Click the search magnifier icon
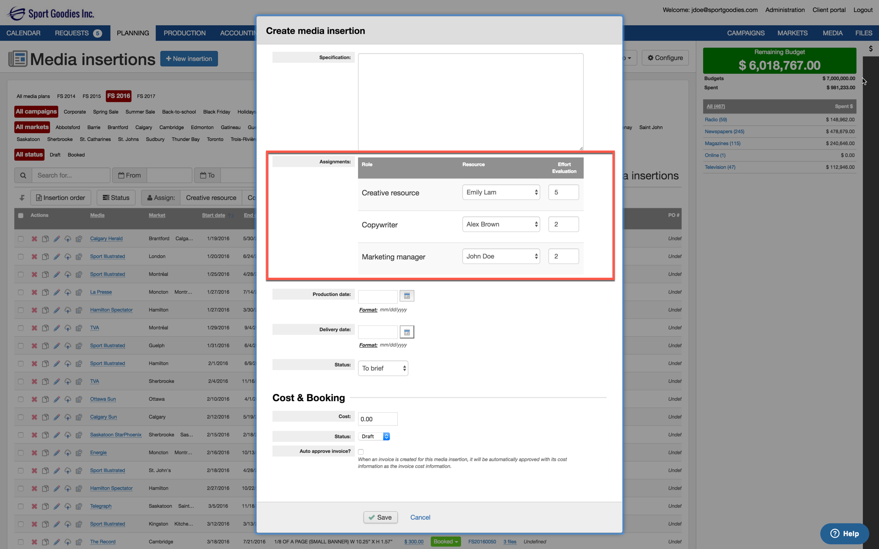Screen dimensions: 879x549 pos(23,175)
